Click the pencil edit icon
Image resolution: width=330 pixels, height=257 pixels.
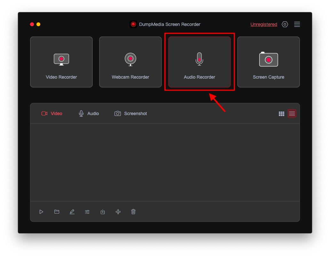click(72, 212)
